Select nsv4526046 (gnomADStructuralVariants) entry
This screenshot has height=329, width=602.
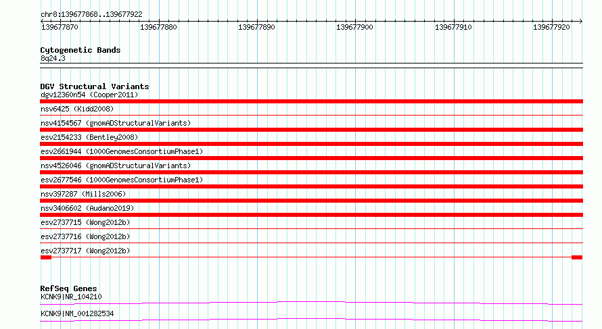(x=116, y=166)
